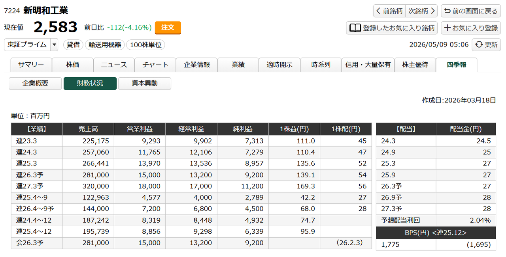
Task: Click the plus icon on お気に入り登録
Action: (447, 28)
